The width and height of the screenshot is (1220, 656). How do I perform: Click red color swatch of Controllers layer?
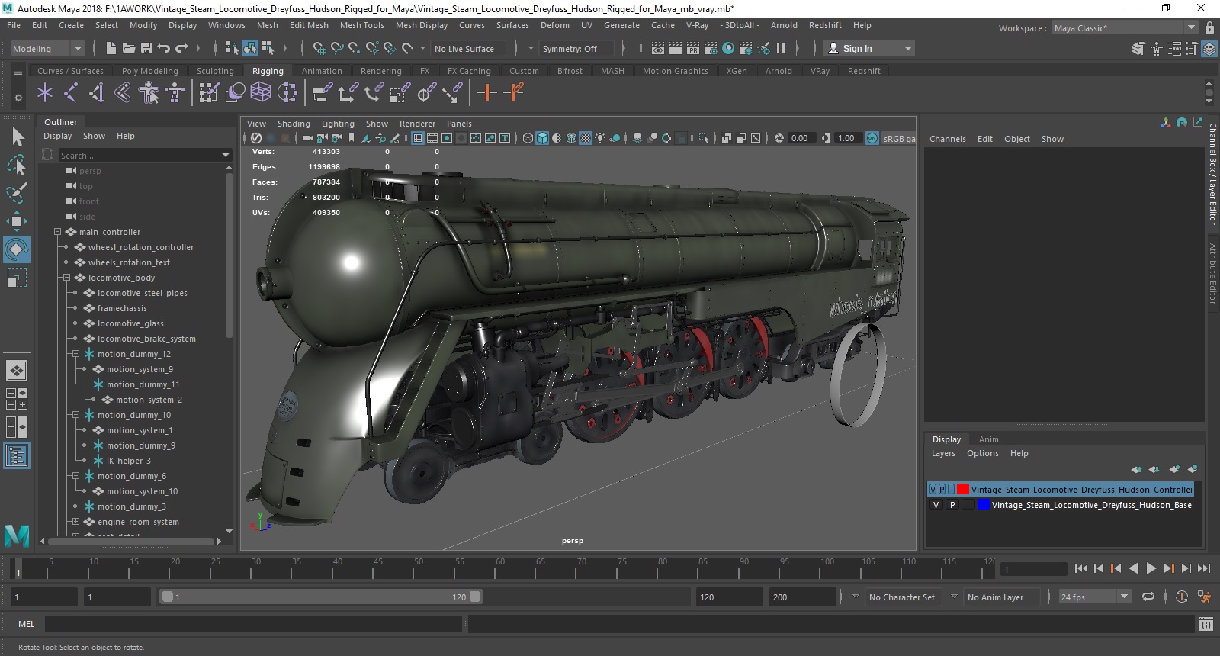pyautogui.click(x=963, y=490)
